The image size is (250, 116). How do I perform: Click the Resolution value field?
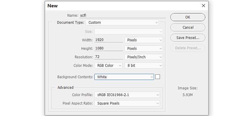tap(109, 57)
